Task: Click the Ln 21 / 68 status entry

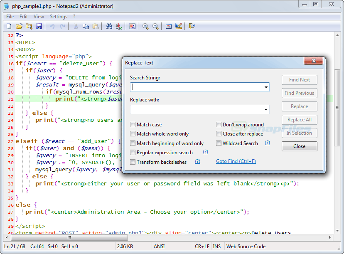Action: [15, 247]
